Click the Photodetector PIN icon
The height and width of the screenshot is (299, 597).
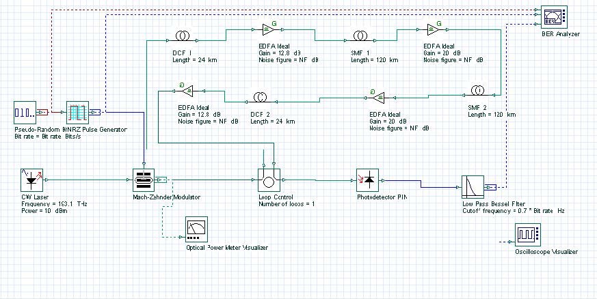pyautogui.click(x=367, y=180)
